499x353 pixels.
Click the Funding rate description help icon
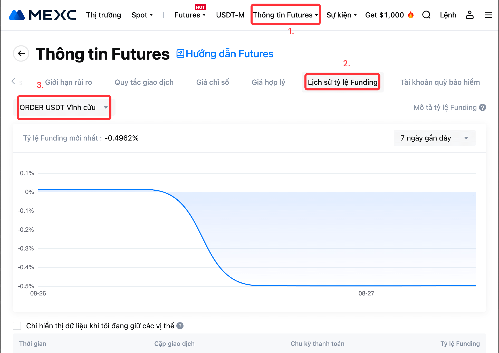coord(483,107)
